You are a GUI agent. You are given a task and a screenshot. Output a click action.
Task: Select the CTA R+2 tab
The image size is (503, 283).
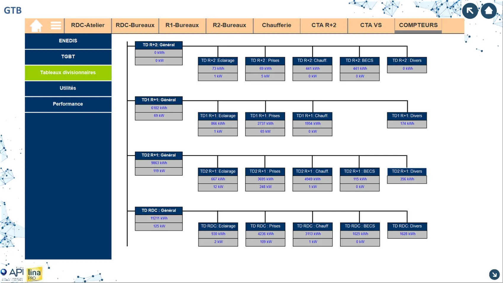tap(324, 25)
